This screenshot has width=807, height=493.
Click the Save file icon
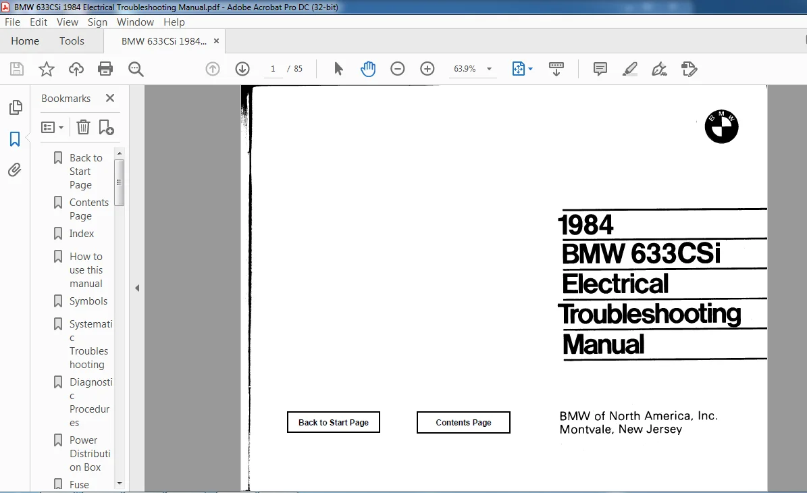pos(17,69)
